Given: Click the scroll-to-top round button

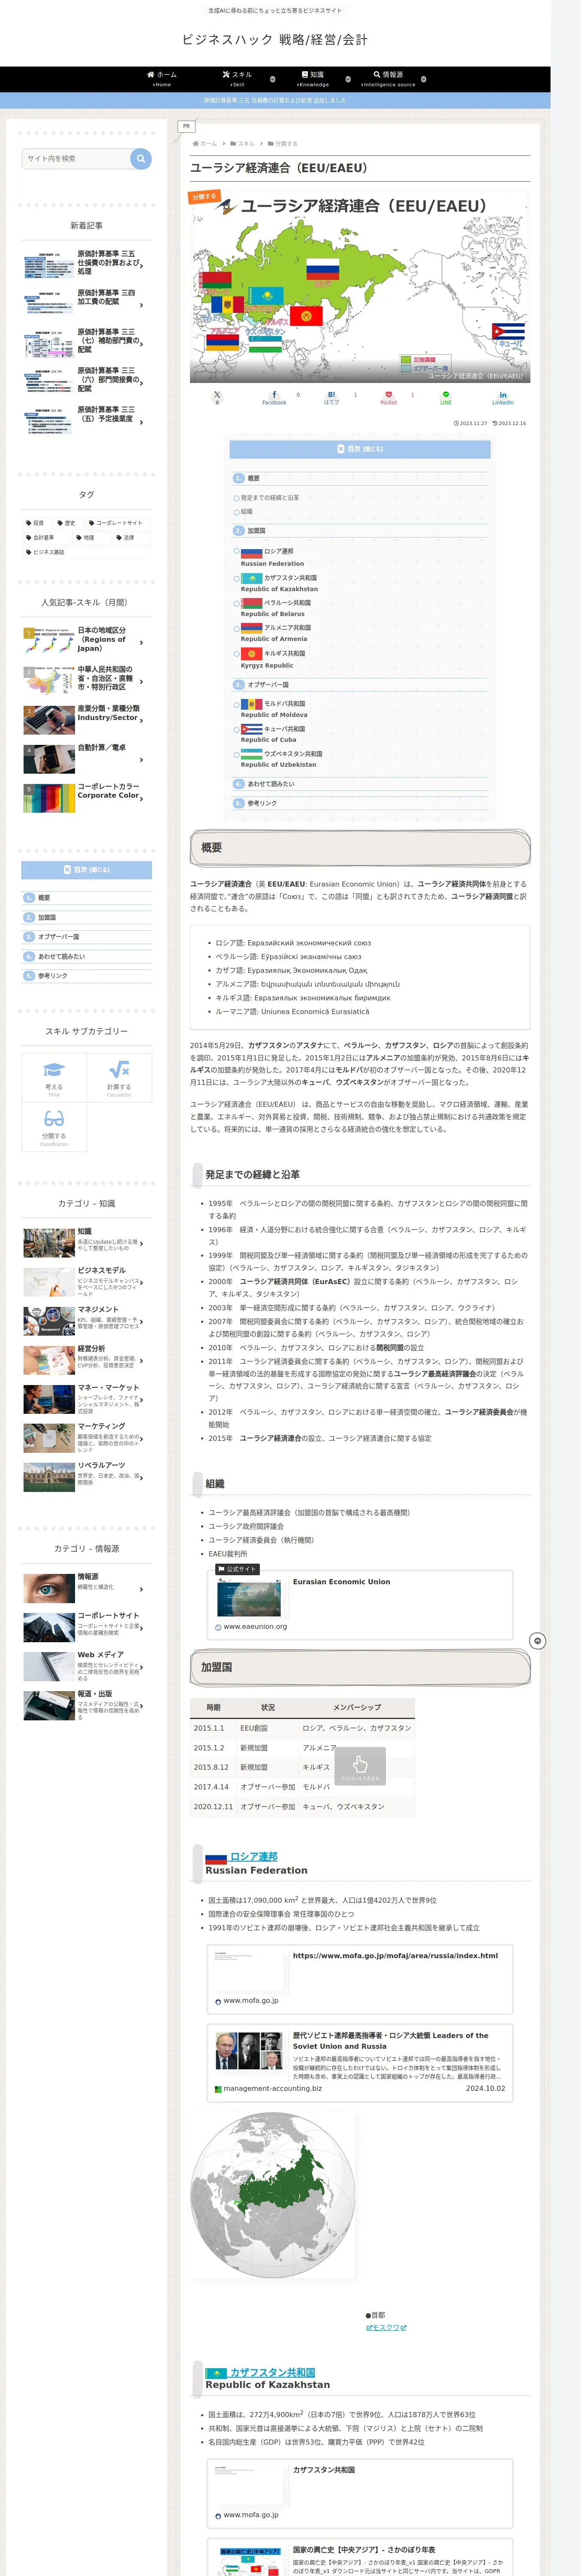Looking at the screenshot, I should [x=537, y=1641].
